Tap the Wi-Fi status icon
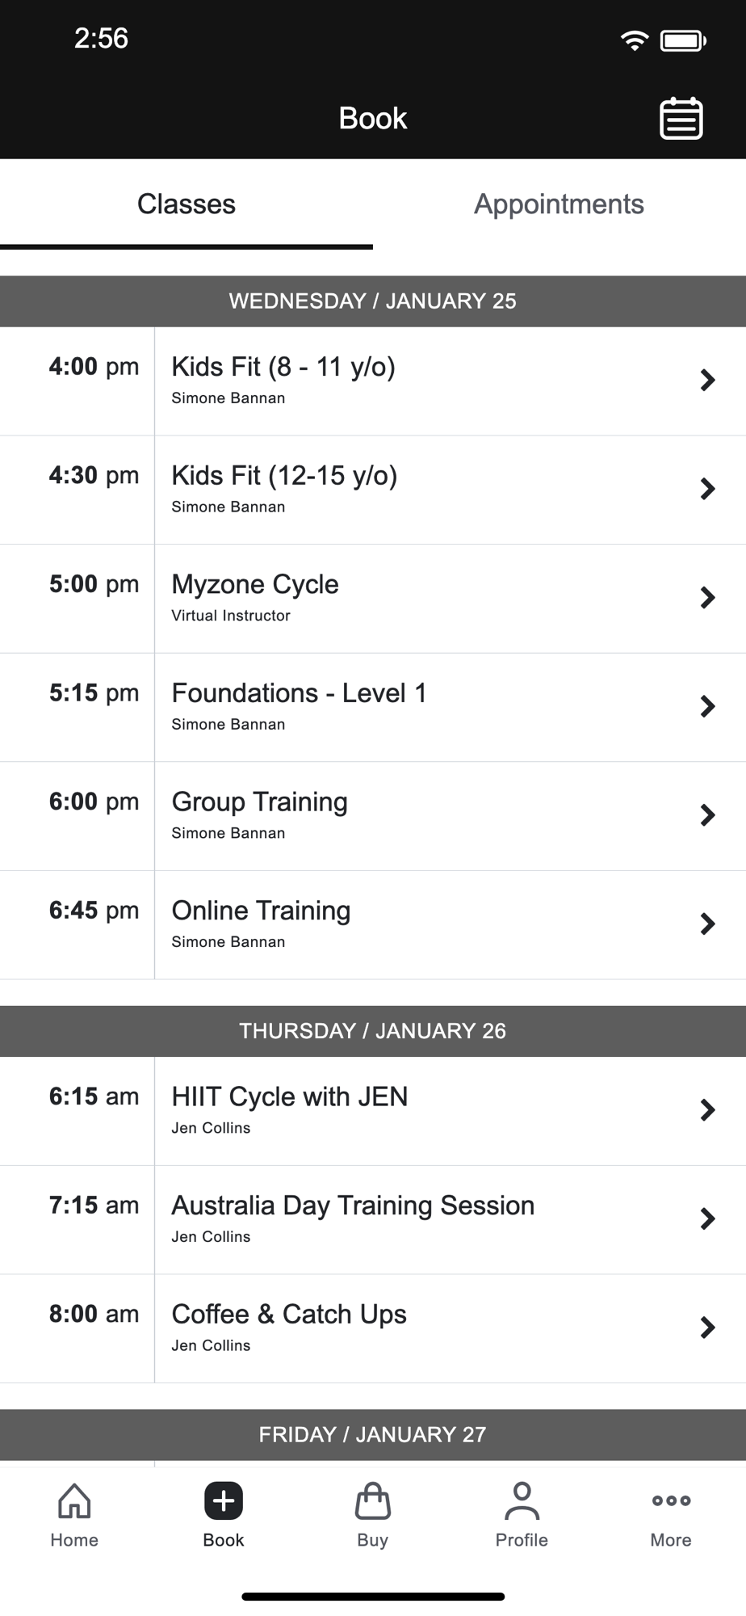The image size is (746, 1616). 635,40
